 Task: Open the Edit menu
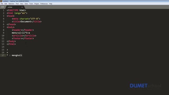tap(6, 4)
